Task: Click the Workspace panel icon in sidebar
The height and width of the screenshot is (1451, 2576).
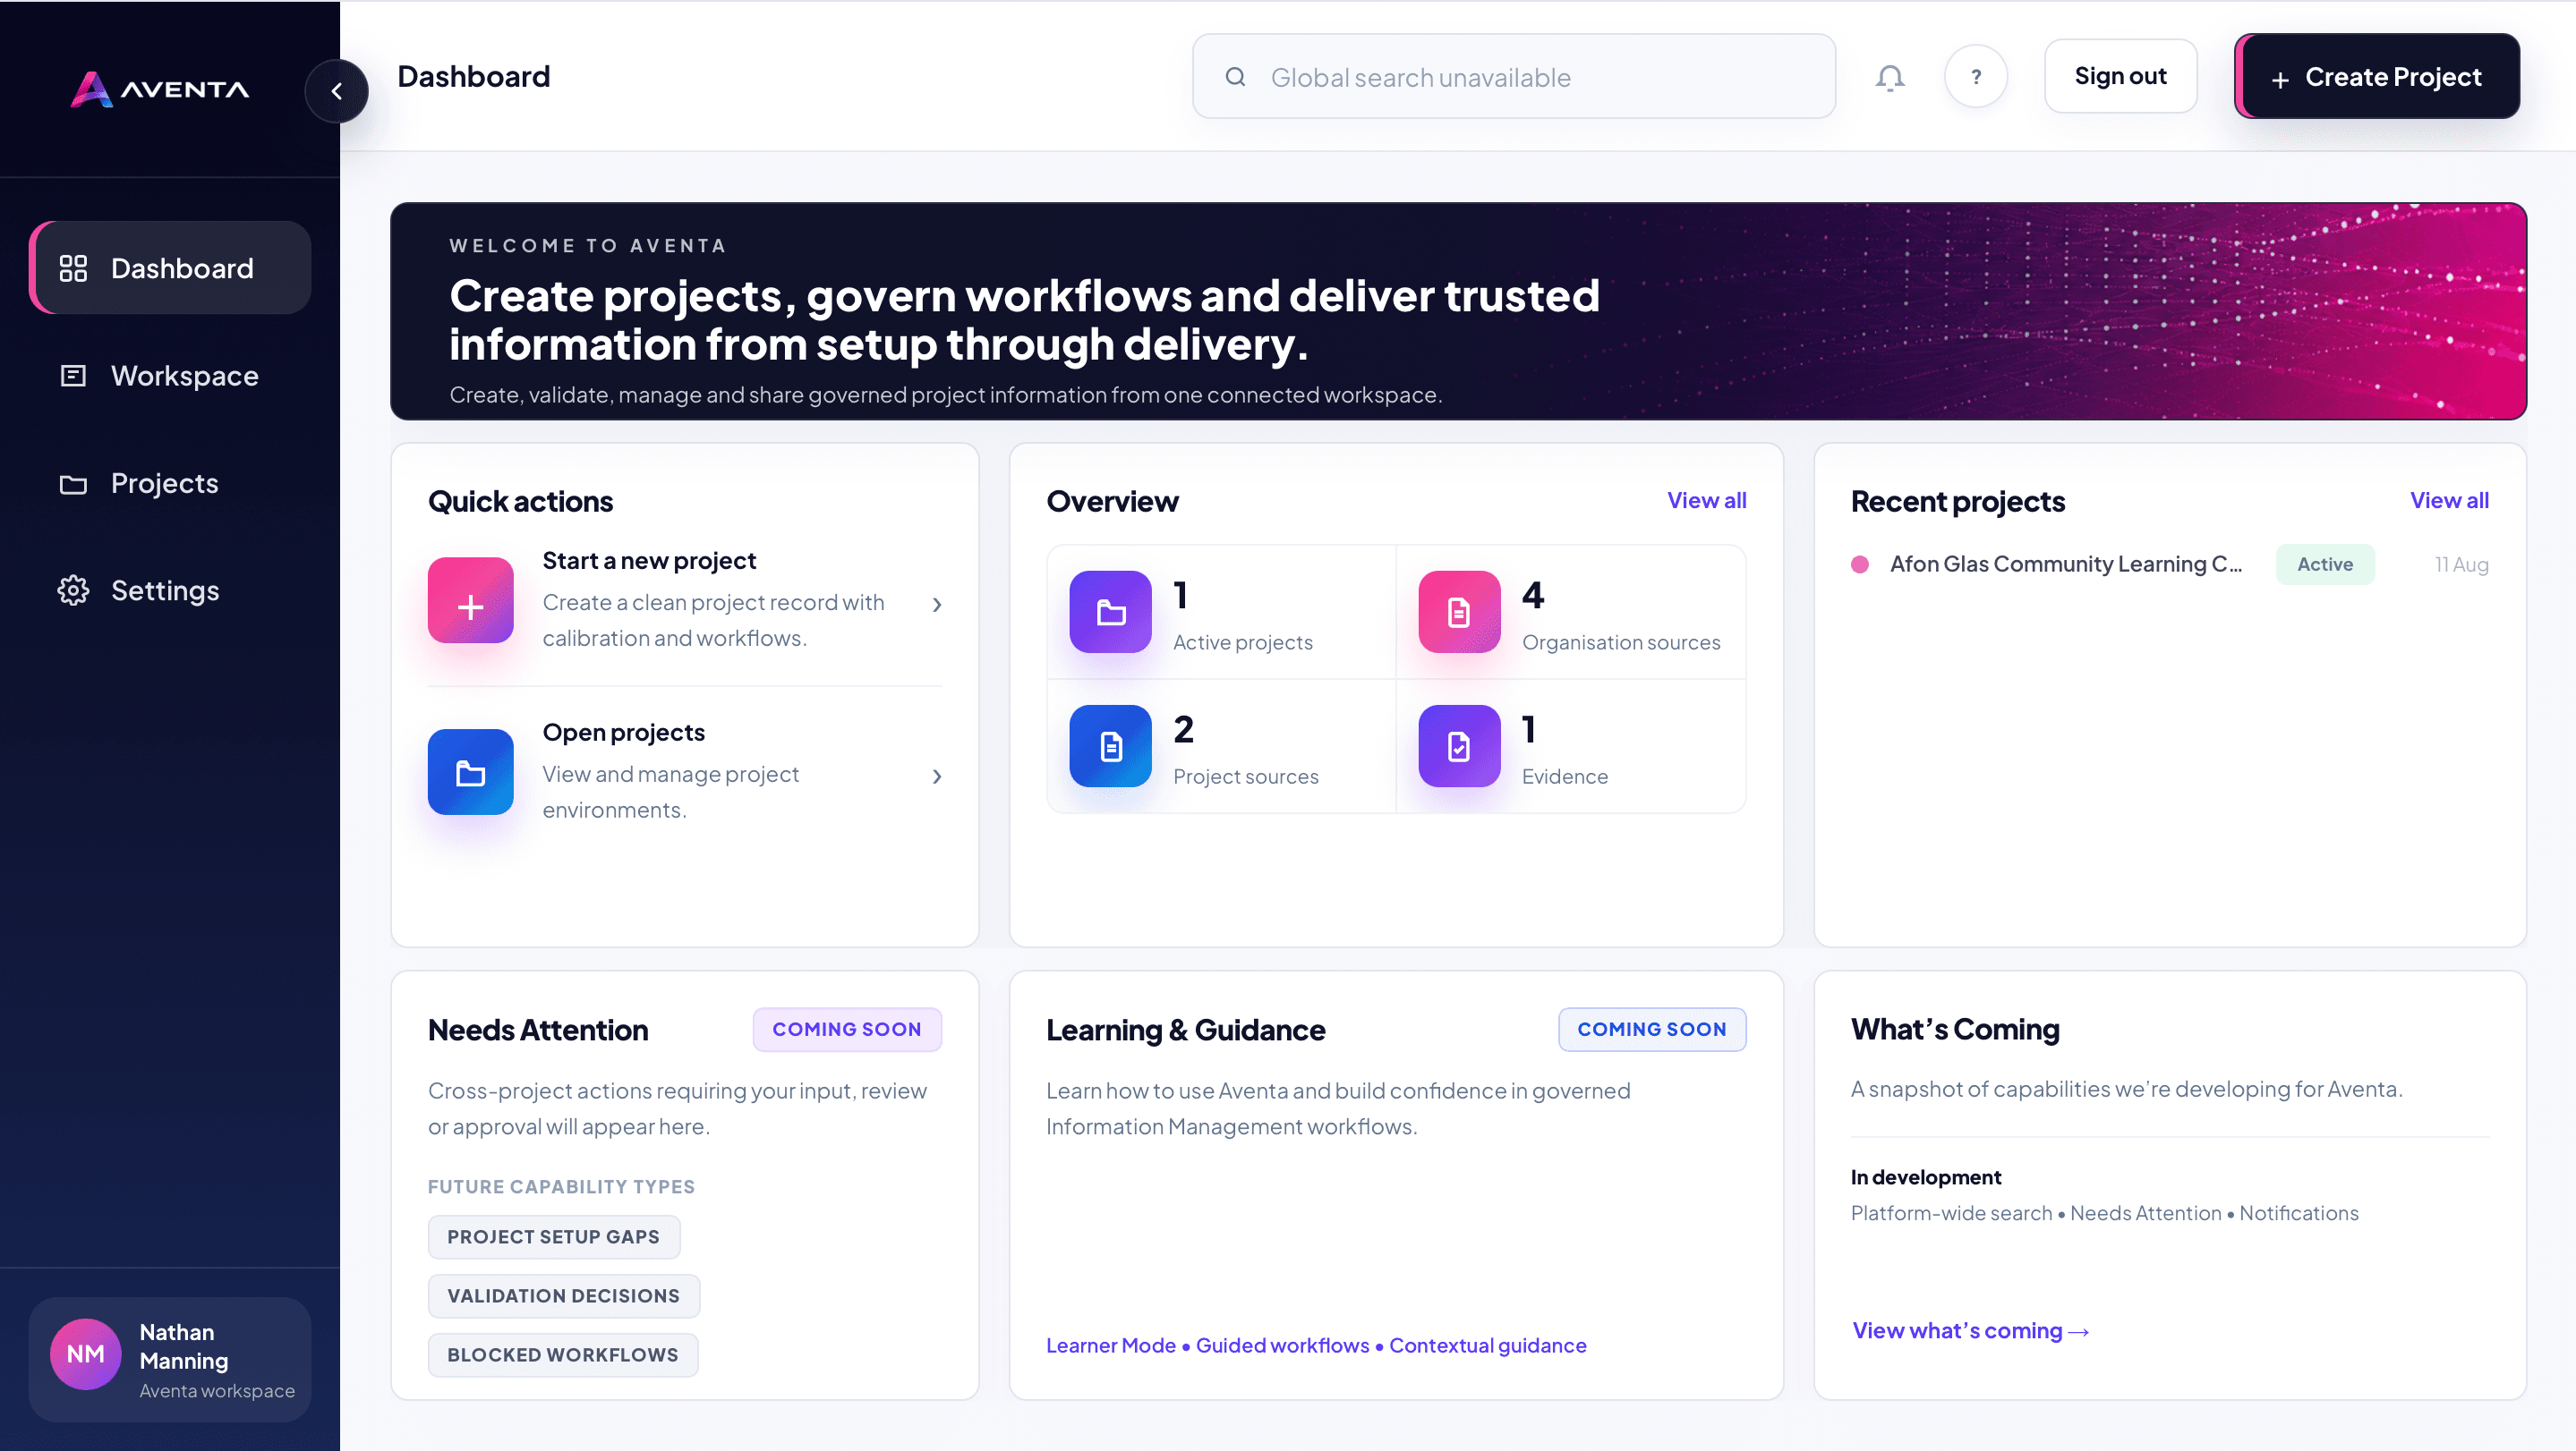Action: 73,376
